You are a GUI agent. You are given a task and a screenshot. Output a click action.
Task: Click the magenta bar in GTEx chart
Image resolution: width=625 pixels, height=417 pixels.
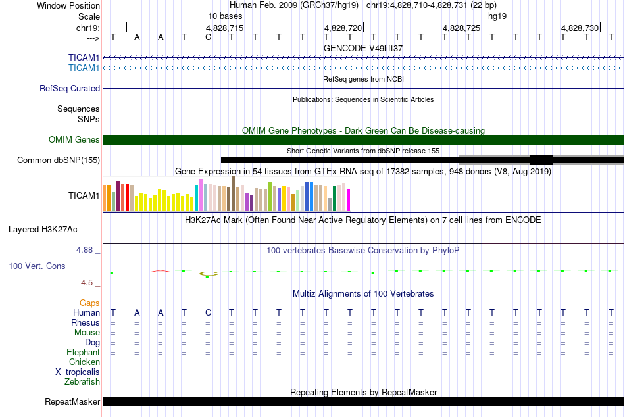coord(349,200)
